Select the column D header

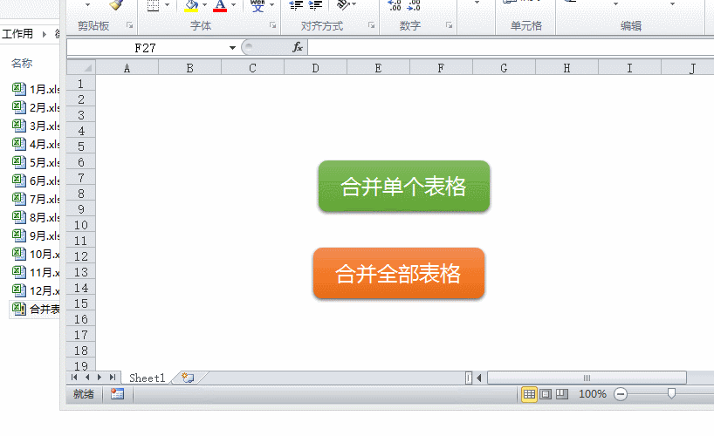click(x=315, y=68)
